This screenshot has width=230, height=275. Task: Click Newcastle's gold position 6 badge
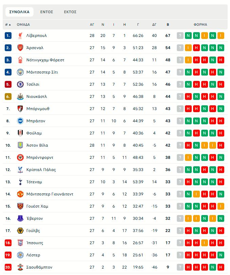click(8, 97)
